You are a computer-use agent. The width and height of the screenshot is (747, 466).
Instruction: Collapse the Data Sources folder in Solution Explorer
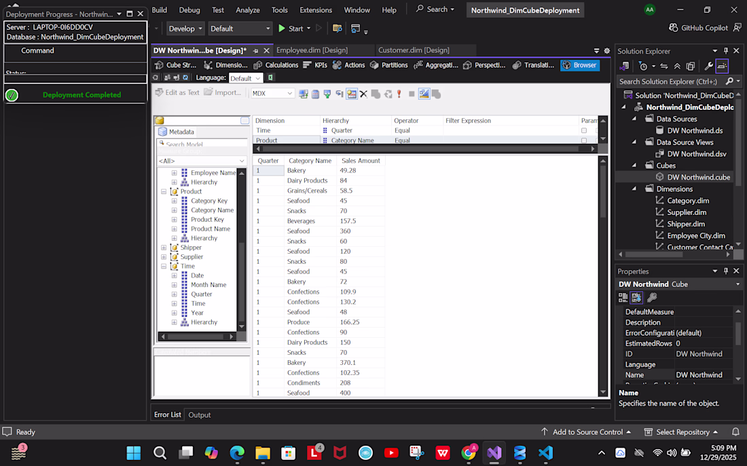(x=634, y=119)
